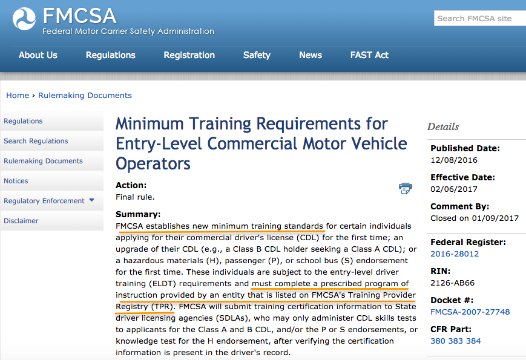Click the FMCSA swirl logo icon
Image resolution: width=526 pixels, height=360 pixels.
pyautogui.click(x=24, y=19)
